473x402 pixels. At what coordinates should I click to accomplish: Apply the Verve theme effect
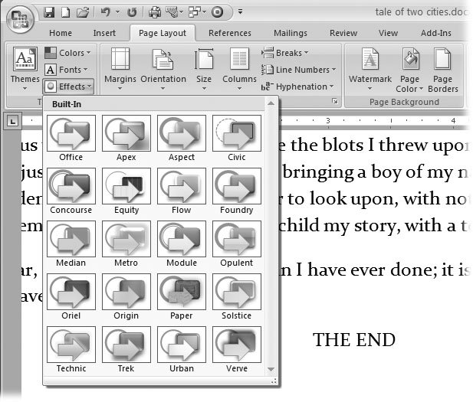[237, 350]
